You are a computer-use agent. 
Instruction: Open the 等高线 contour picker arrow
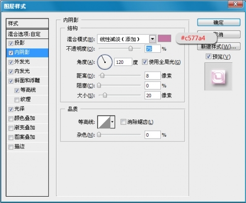pos(113,122)
